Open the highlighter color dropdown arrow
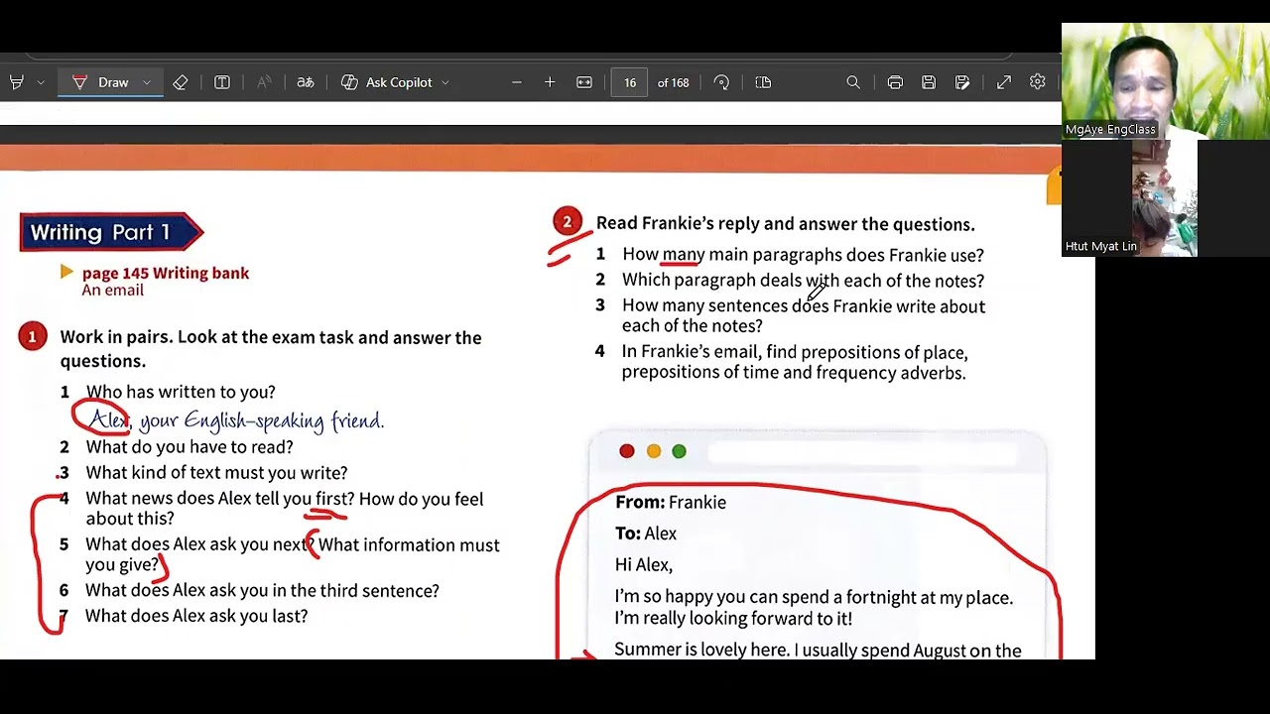 tap(41, 82)
